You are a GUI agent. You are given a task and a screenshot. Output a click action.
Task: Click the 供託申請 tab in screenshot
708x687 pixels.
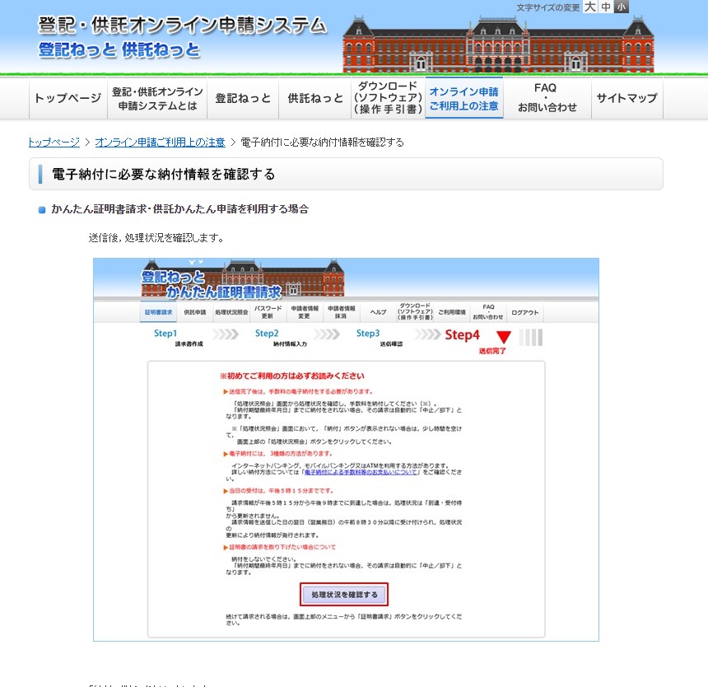(x=194, y=312)
